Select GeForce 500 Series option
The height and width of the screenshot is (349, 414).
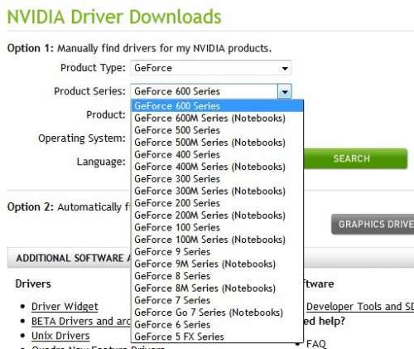pos(217,130)
